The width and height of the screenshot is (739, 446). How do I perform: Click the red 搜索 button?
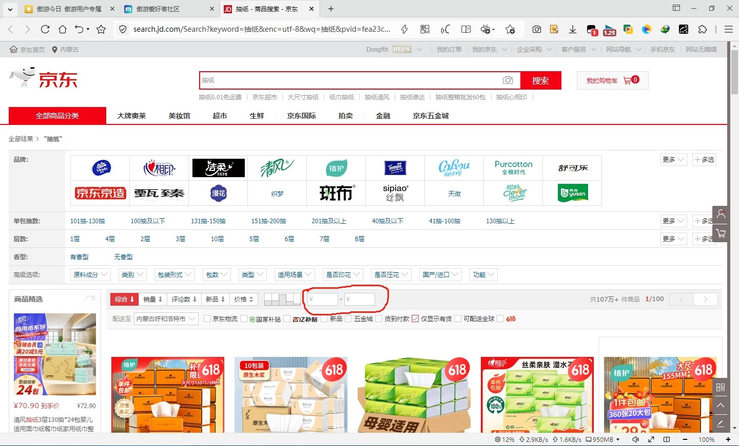540,80
